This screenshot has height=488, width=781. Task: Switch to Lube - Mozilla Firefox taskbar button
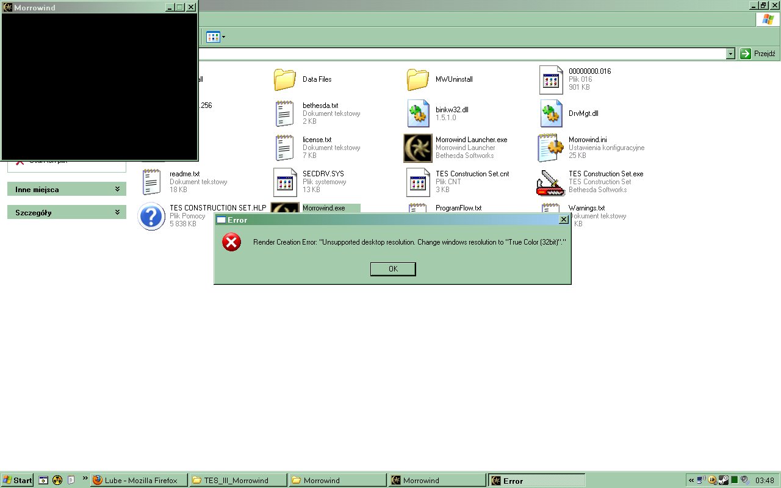point(139,480)
